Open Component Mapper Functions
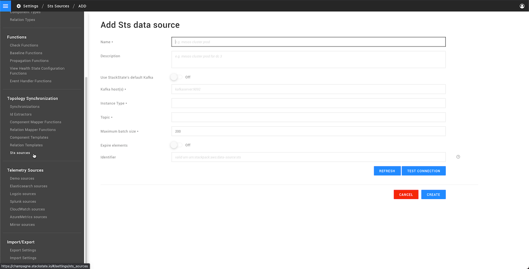This screenshot has height=269, width=529. [35, 122]
